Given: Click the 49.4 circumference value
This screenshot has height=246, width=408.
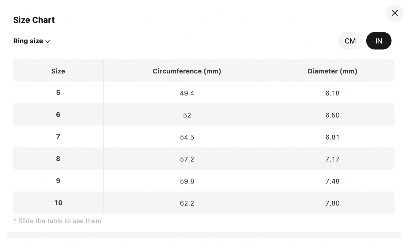Looking at the screenshot, I should click(x=187, y=93).
